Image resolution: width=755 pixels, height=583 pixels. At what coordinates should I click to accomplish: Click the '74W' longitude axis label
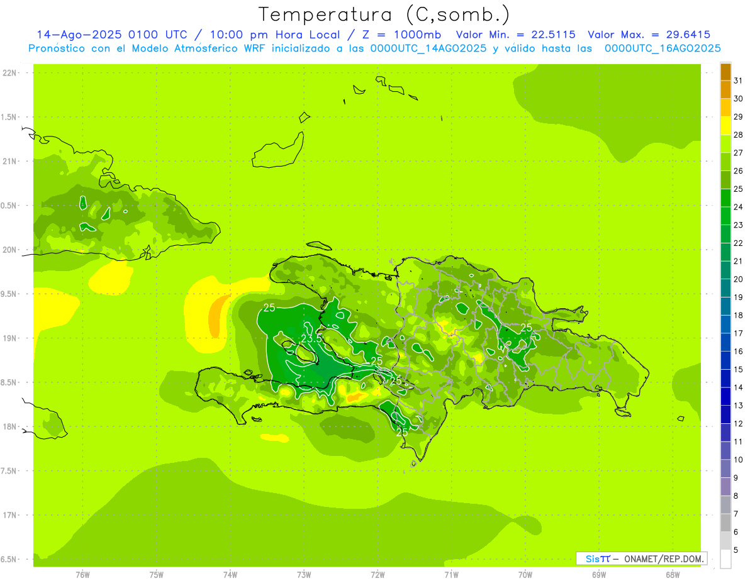(x=230, y=575)
